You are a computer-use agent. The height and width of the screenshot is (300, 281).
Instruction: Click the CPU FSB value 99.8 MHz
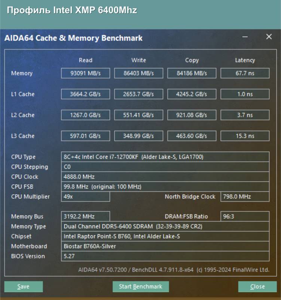(x=165, y=187)
